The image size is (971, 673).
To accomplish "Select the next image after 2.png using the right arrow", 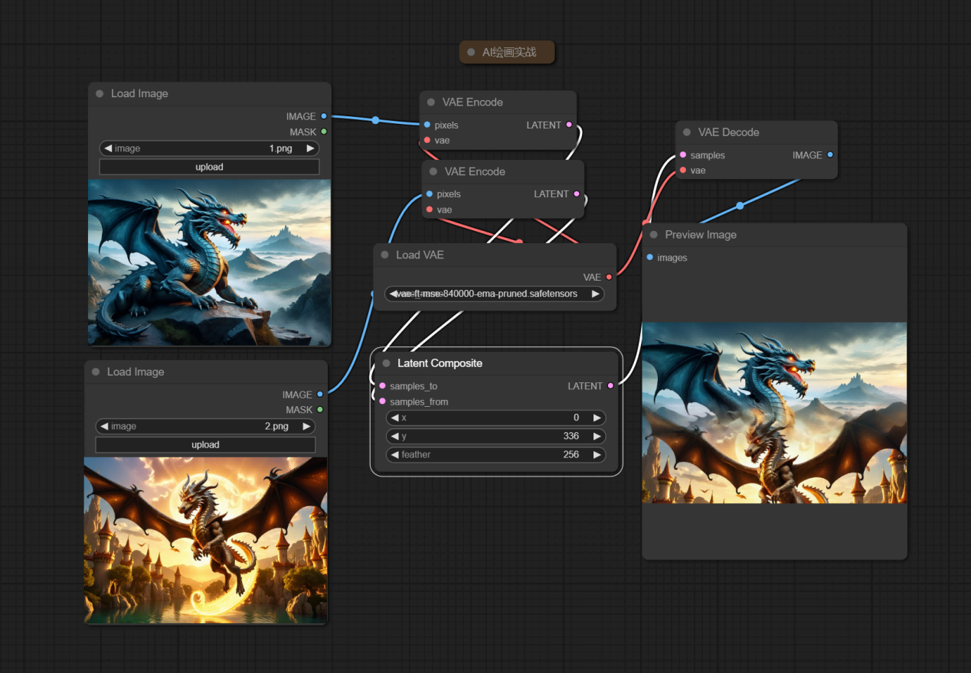I will coord(306,426).
